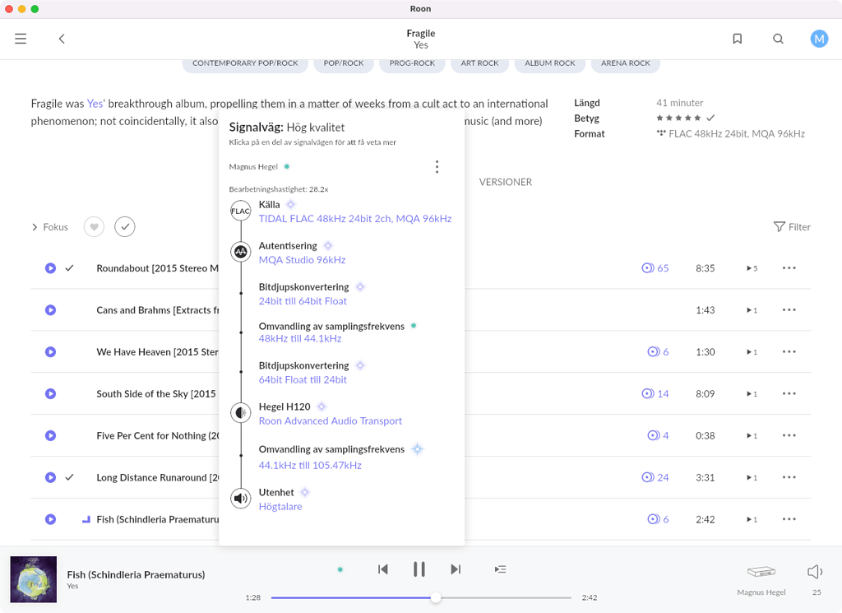This screenshot has height=613, width=842.
Task: Open the TIDAL FLAC 48kHz source link
Action: 355,218
